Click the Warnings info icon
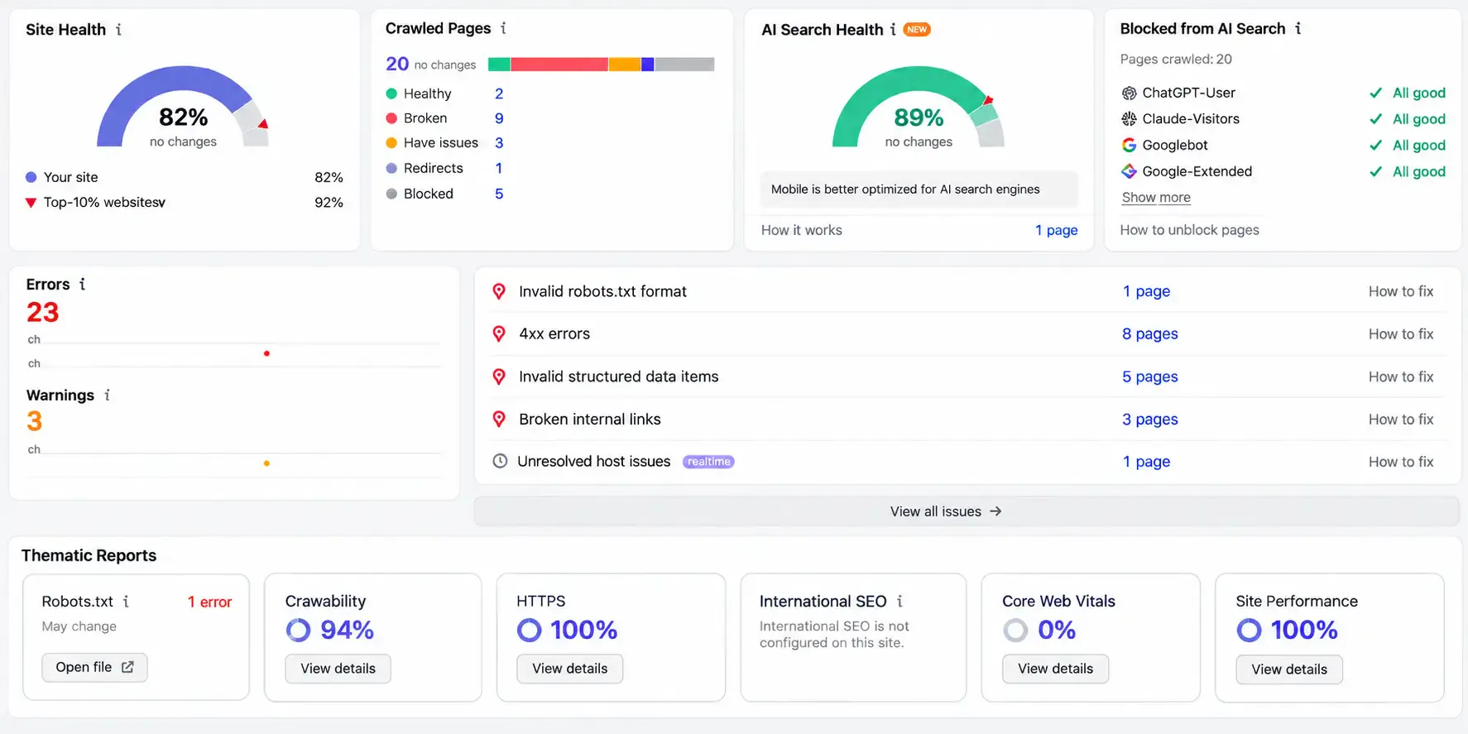1468x734 pixels. click(x=107, y=395)
